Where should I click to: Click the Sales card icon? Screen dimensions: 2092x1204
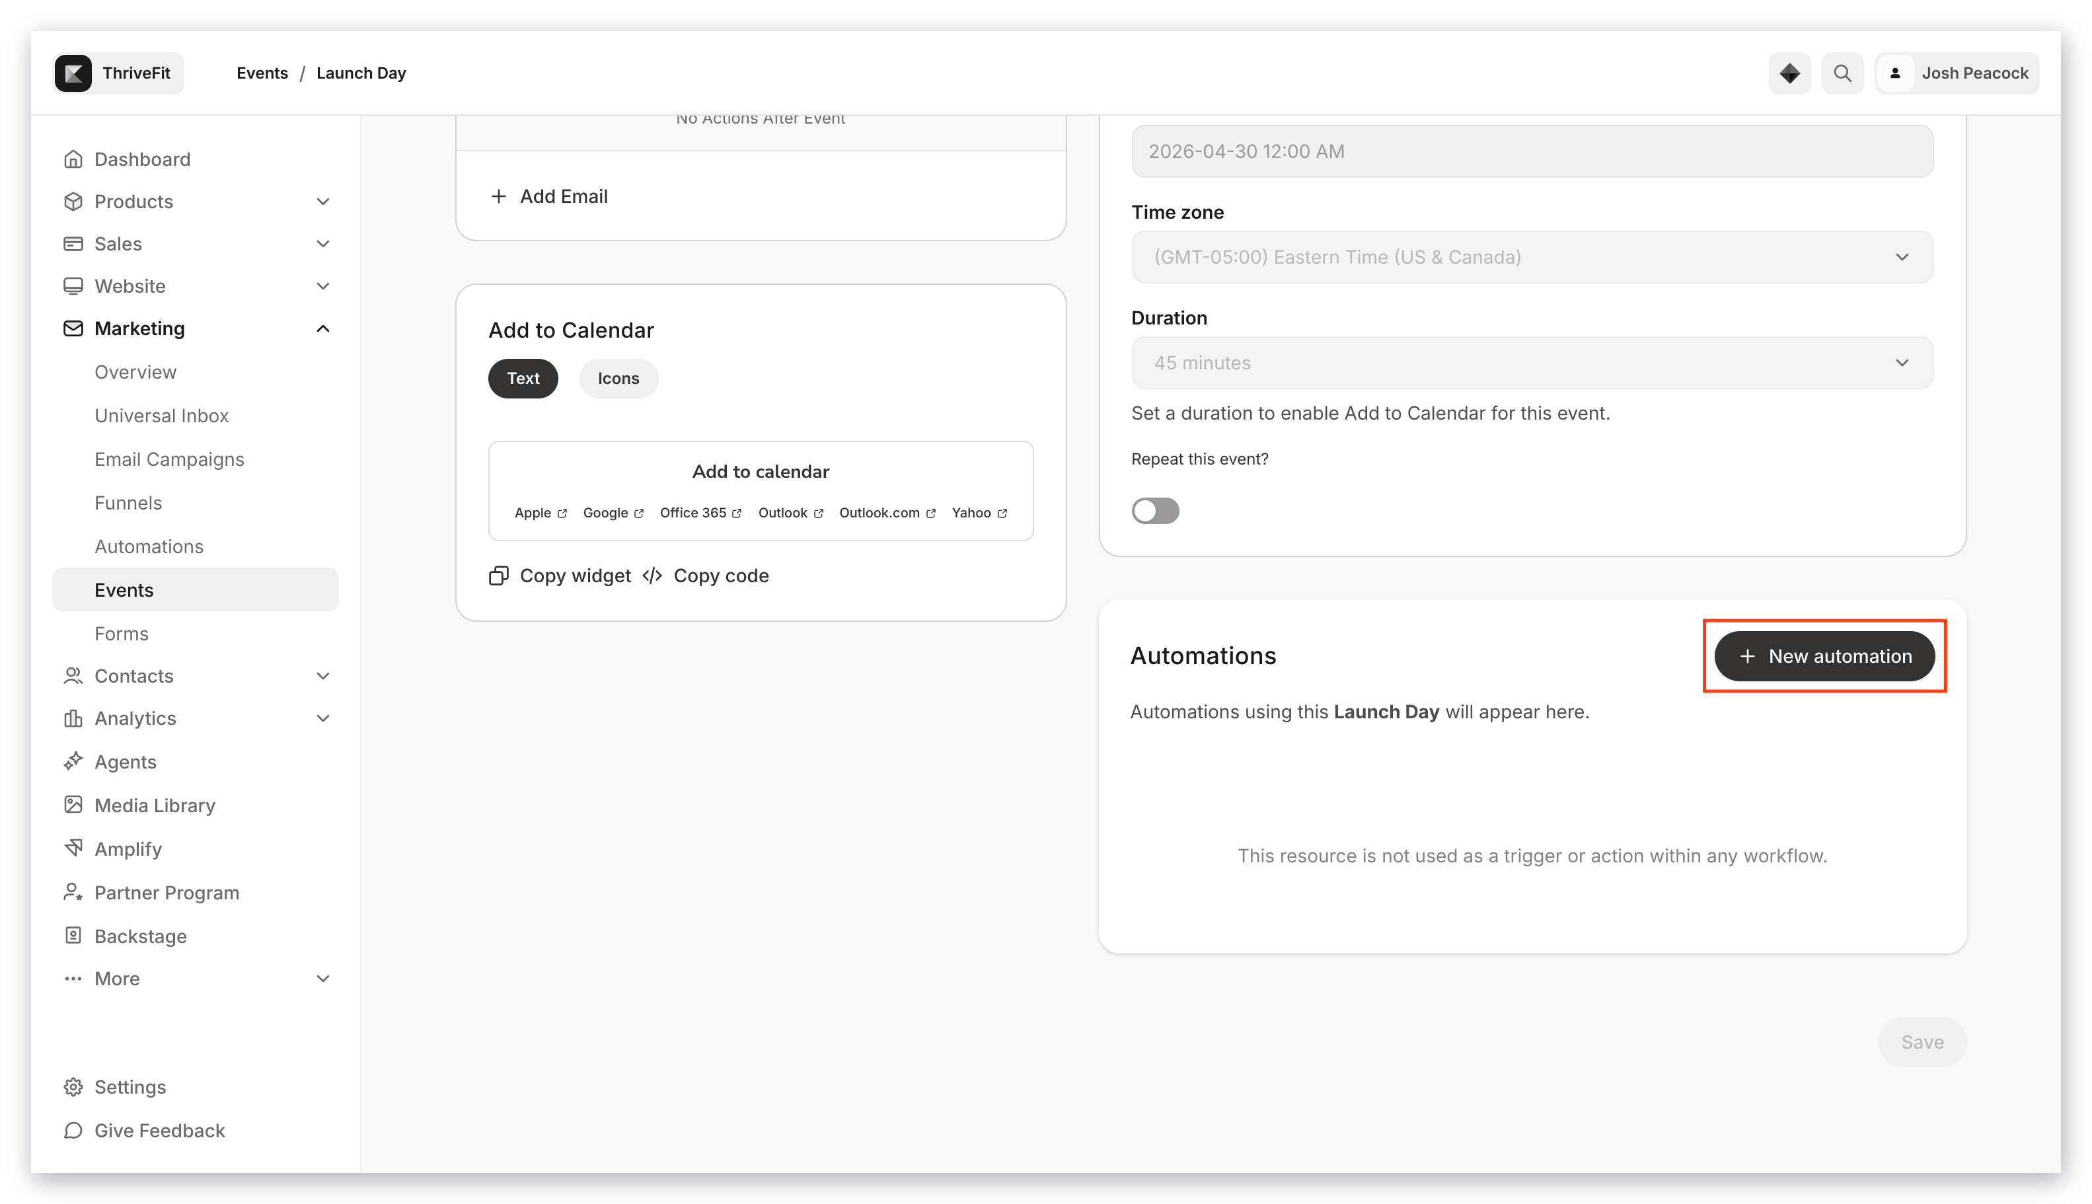(73, 243)
